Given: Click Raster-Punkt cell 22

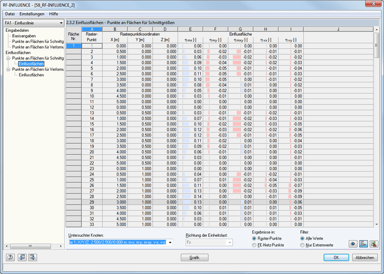Looking at the screenshot, I should [x=92, y=163].
